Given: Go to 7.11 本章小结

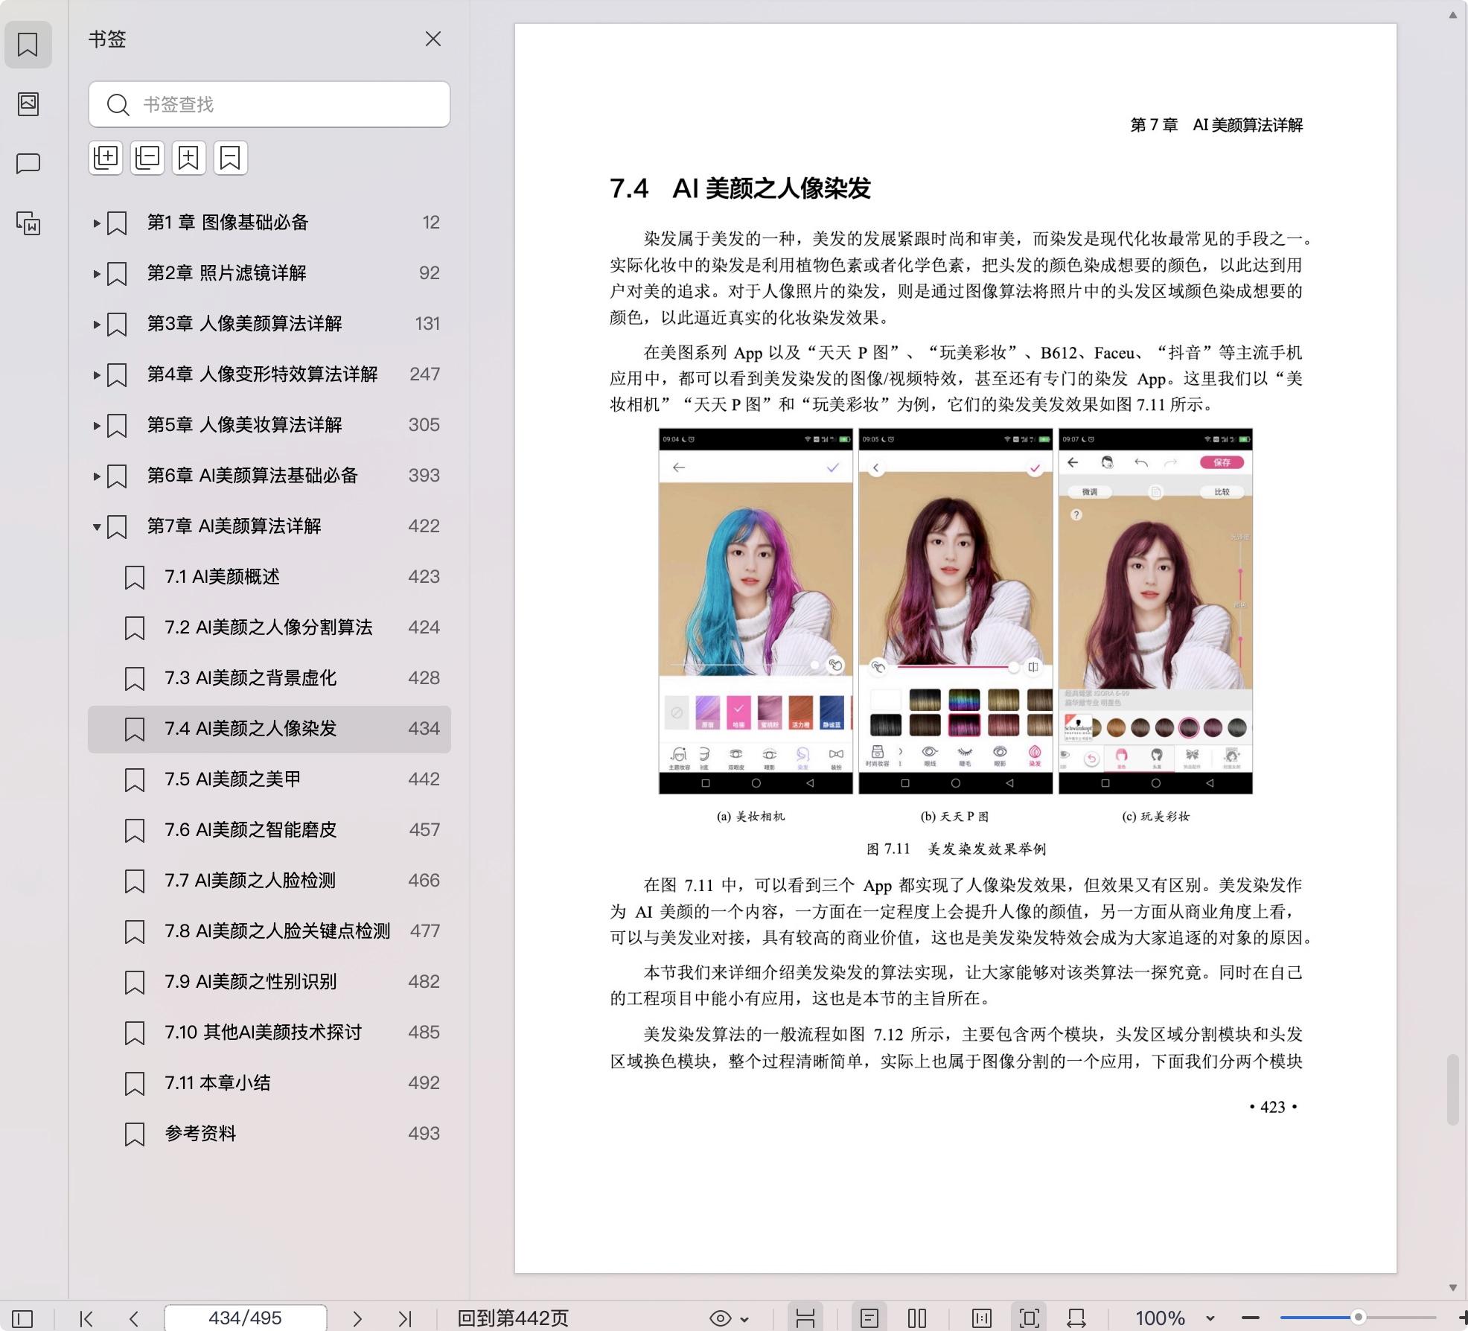Looking at the screenshot, I should (269, 1083).
